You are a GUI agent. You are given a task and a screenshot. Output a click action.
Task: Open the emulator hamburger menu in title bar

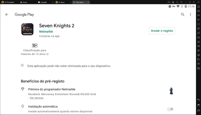pos(177,2)
